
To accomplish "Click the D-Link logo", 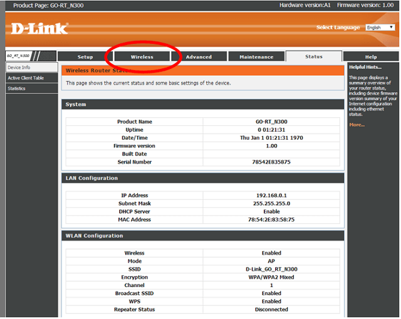I will click(x=39, y=28).
